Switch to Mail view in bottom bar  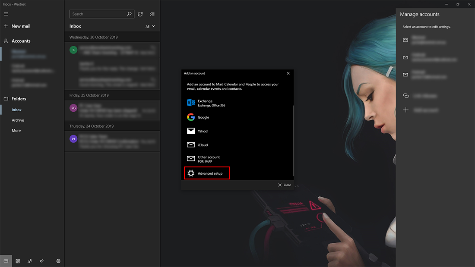tap(6, 261)
